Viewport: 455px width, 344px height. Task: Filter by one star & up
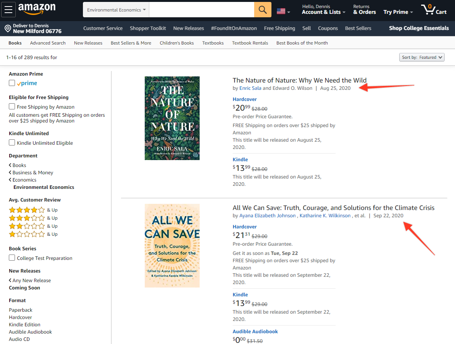[x=33, y=234]
